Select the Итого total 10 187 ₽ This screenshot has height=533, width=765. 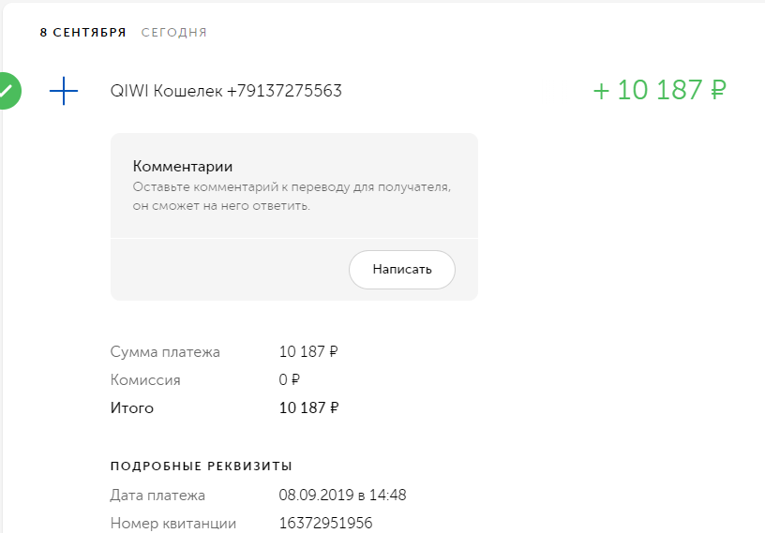point(308,408)
